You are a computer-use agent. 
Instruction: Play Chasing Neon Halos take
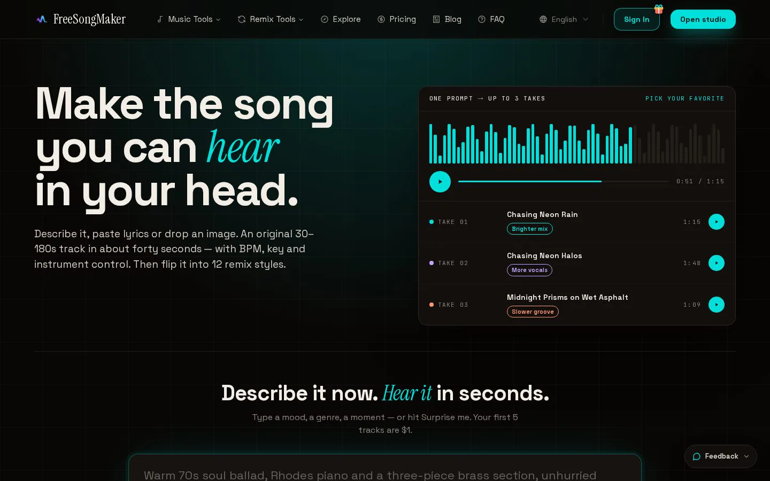click(717, 263)
